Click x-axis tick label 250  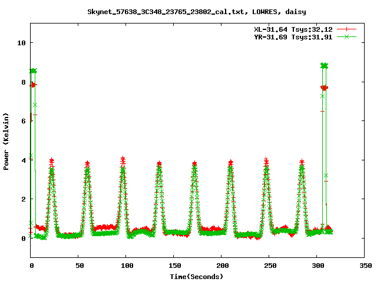pyautogui.click(x=270, y=266)
